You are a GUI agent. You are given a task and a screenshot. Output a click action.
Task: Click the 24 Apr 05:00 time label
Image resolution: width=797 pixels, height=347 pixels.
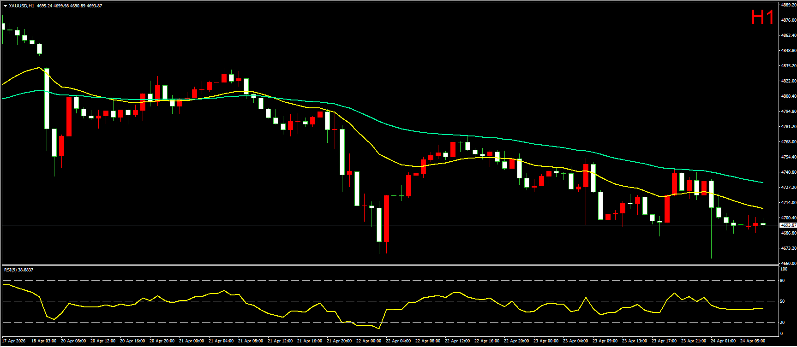(x=753, y=341)
